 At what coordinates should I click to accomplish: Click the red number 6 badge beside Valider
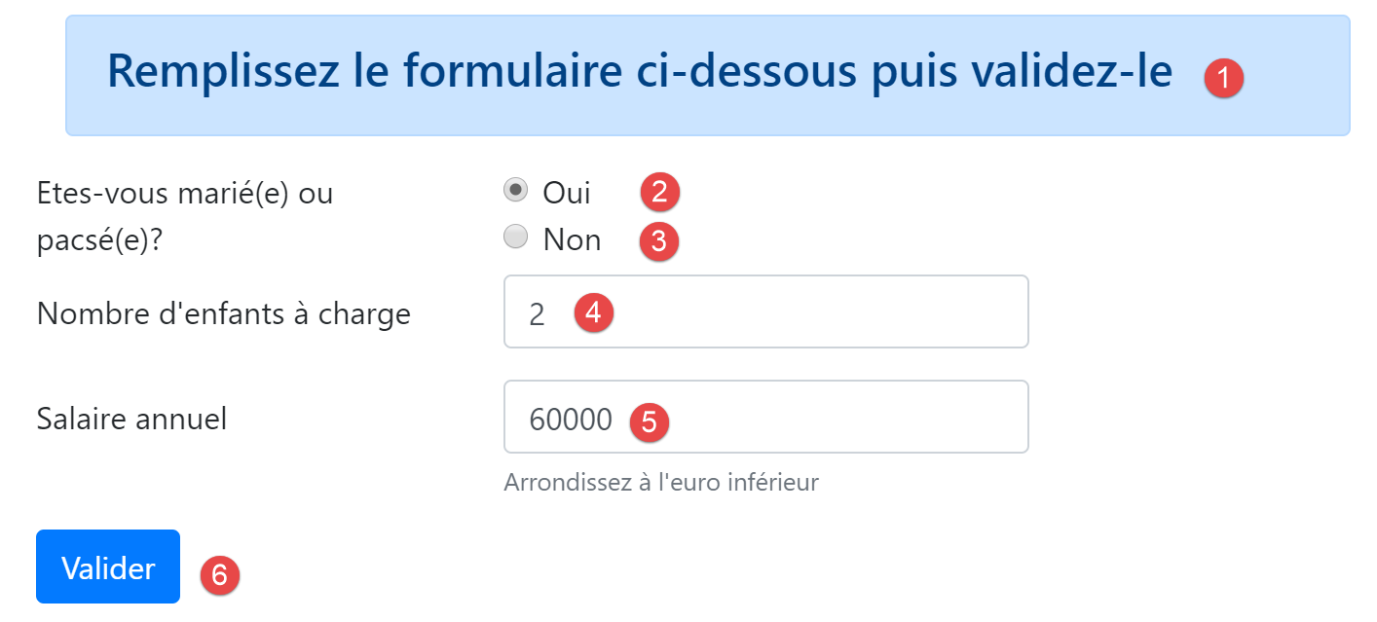(219, 575)
